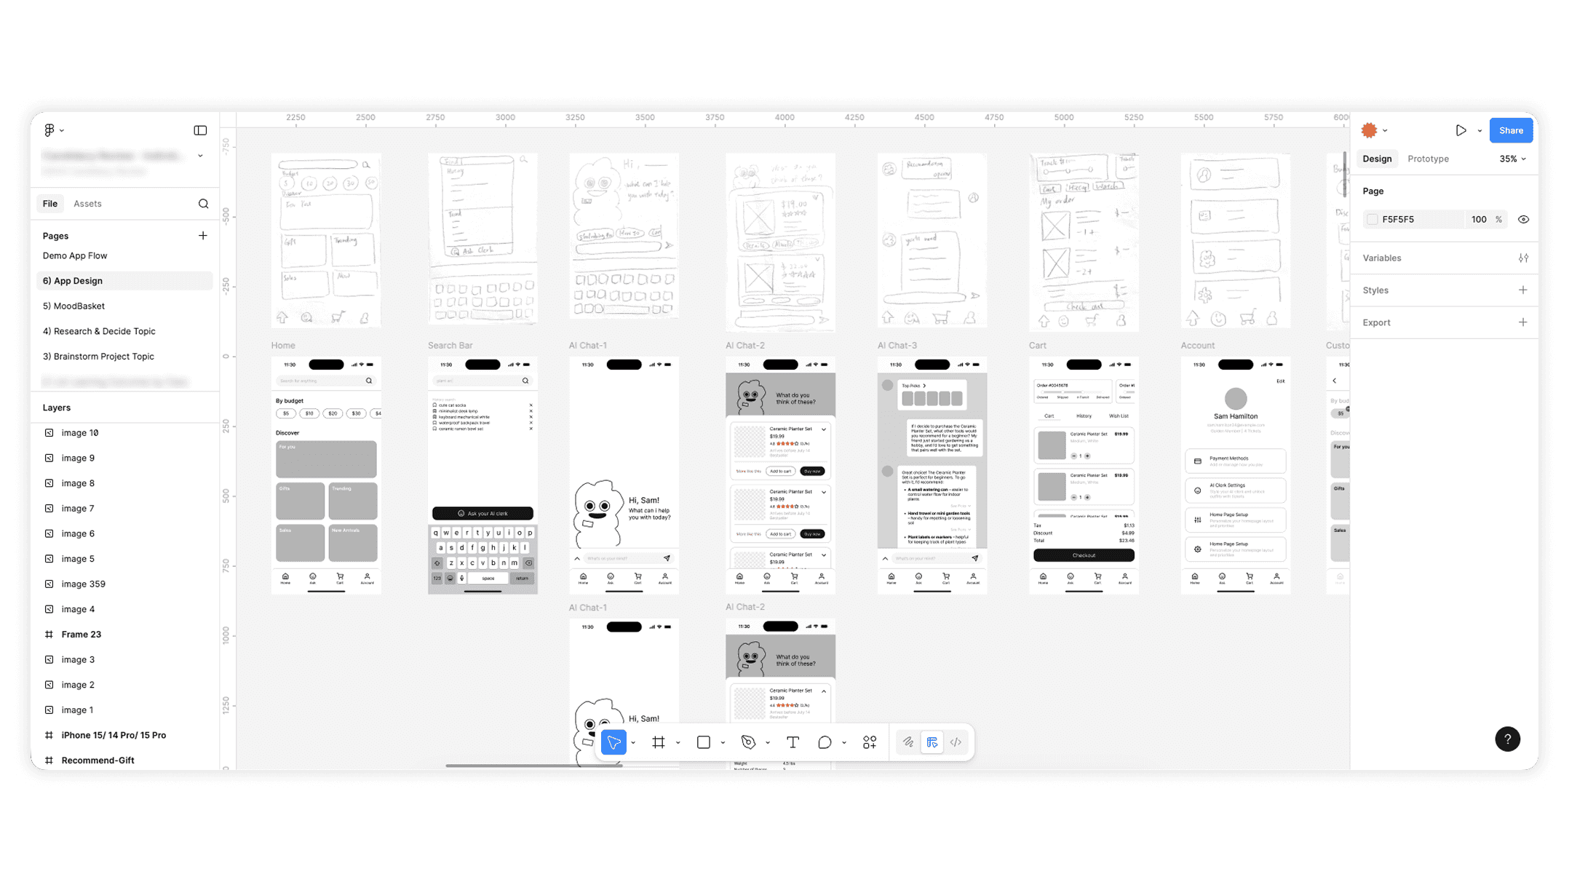The image size is (1569, 882).
Task: Search layers with magnifier icon
Action: [204, 204]
